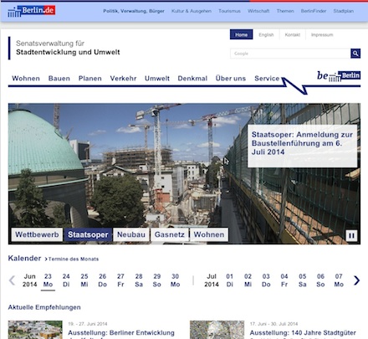Pause the slideshow with pause icon
Screen dimensions: 368x339
(351, 236)
